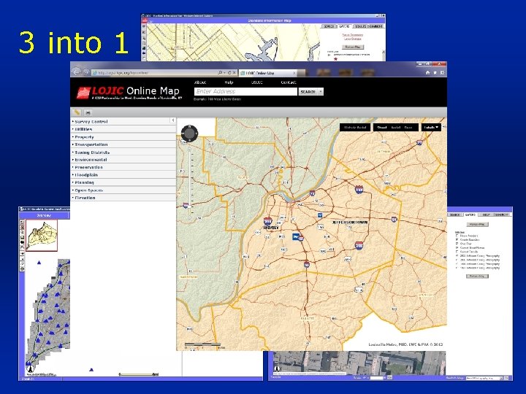Open the dropdown arrow beside SEARCH
Image resolution: width=526 pixels, height=394 pixels.
tap(321, 91)
